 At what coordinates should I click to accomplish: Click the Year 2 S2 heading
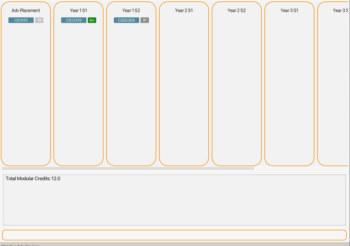(237, 10)
